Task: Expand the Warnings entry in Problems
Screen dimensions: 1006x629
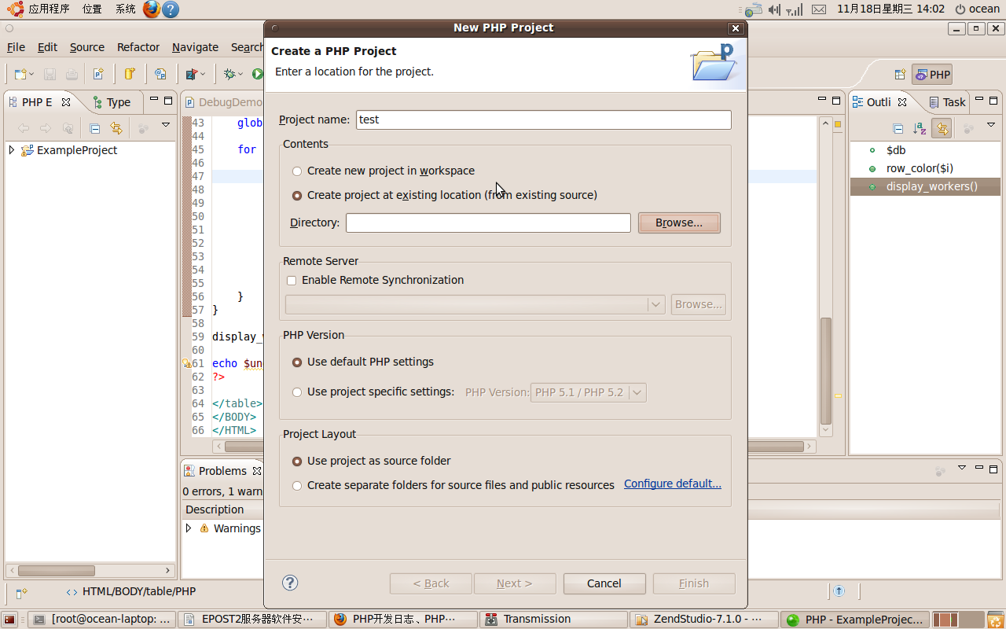Action: 189,528
